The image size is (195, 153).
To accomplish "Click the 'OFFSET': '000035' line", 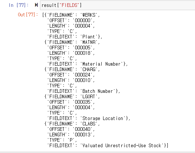I will (71, 102).
